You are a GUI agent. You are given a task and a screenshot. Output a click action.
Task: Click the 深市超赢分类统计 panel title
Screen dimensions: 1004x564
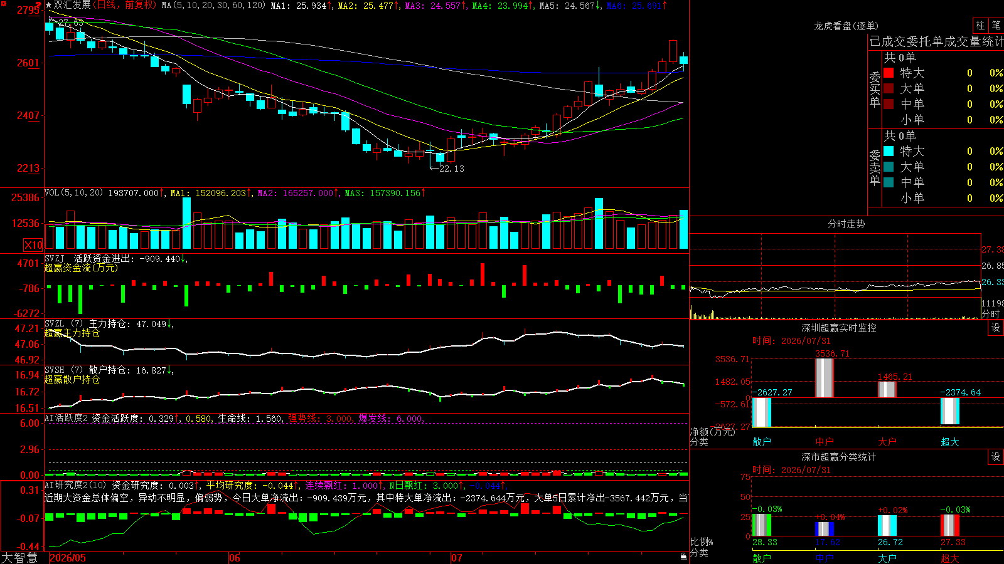click(x=839, y=457)
